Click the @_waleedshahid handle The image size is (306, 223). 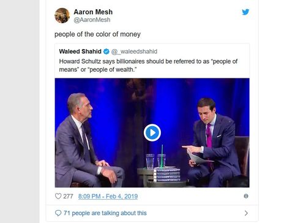pos(134,51)
